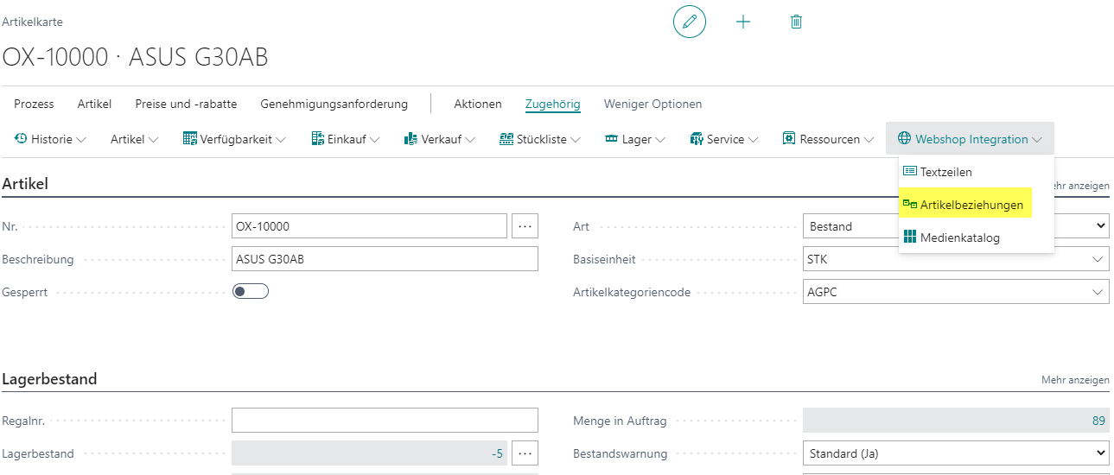
Task: Click Weniger Optionen
Action: [x=652, y=104]
